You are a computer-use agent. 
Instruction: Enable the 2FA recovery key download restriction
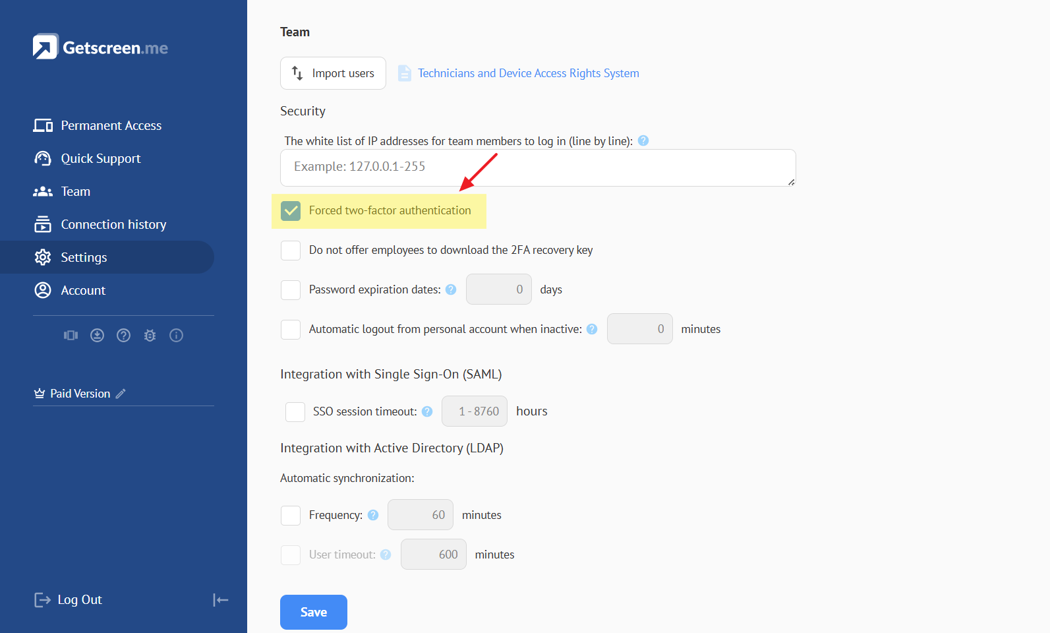coord(291,251)
